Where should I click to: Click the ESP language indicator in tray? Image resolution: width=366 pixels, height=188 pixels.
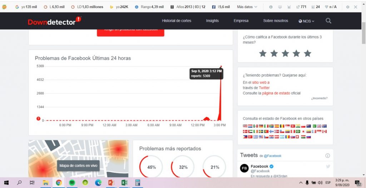pyautogui.click(x=328, y=183)
